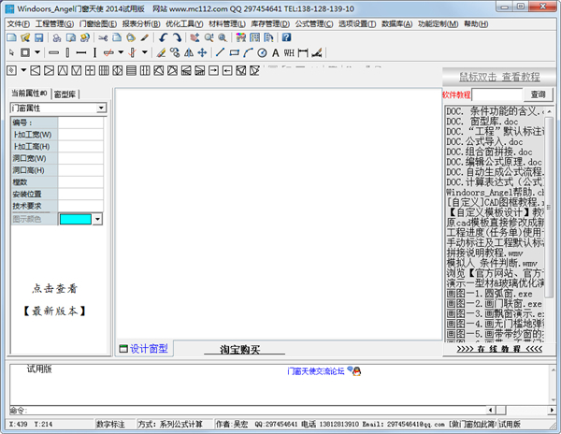Select the four-arrow Move tool
Viewport: 561px width, 434px height.
click(x=202, y=52)
